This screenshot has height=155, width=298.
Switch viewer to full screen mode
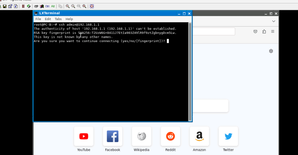pyautogui.click(x=92, y=6)
